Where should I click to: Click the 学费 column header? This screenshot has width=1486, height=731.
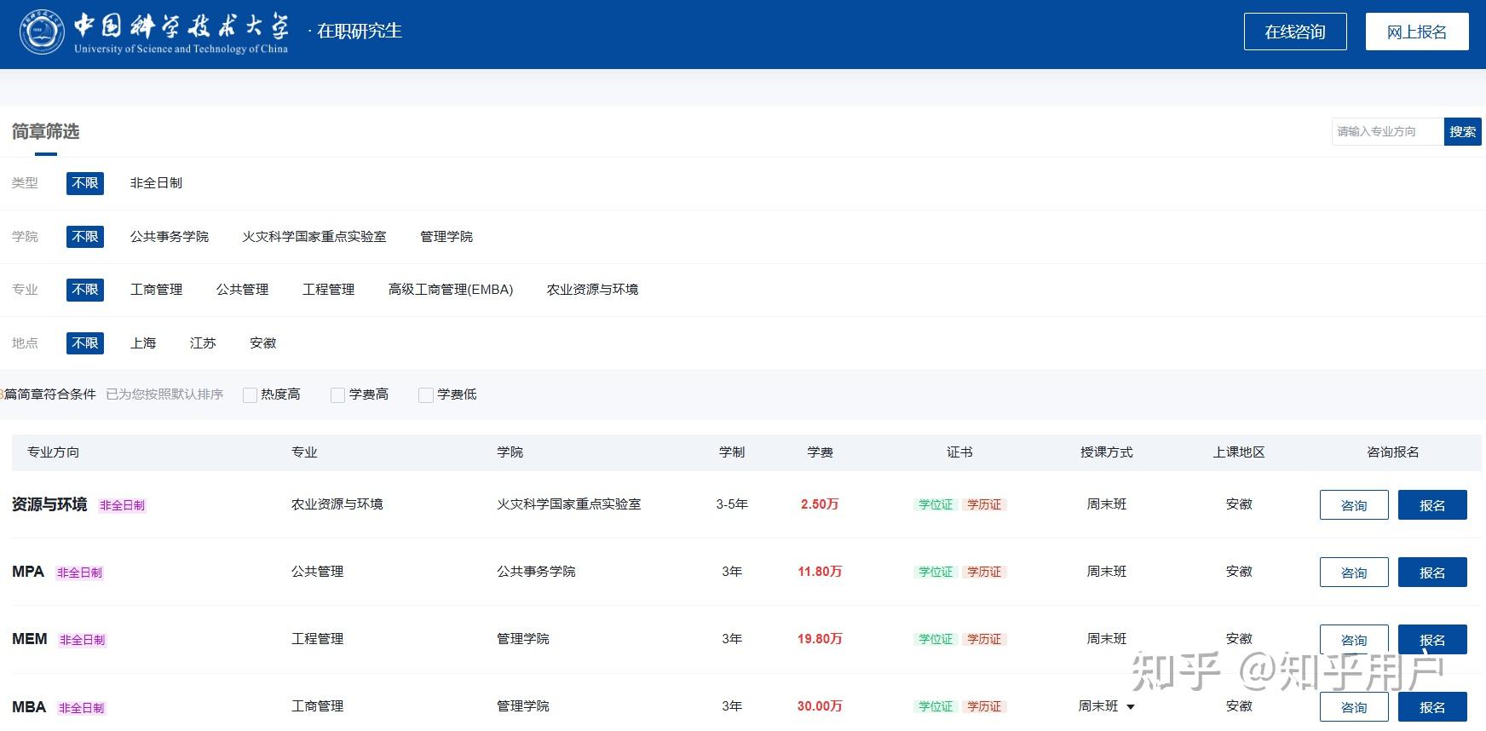click(820, 452)
